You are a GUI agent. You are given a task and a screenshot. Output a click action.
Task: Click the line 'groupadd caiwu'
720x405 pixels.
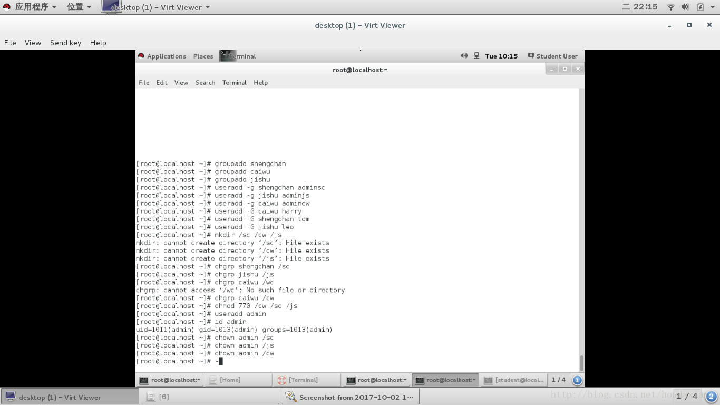242,171
